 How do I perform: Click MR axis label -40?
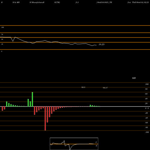pos(146,118)
